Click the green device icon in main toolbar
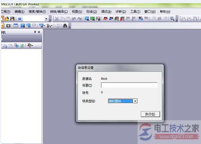Viewport: 201px width, 144px height. coord(92,19)
